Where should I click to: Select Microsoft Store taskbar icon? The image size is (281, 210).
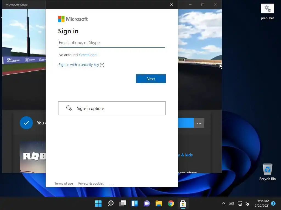coord(183,203)
